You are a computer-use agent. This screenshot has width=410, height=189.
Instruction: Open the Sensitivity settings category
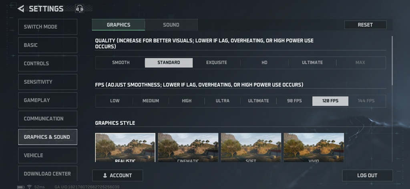click(x=48, y=82)
